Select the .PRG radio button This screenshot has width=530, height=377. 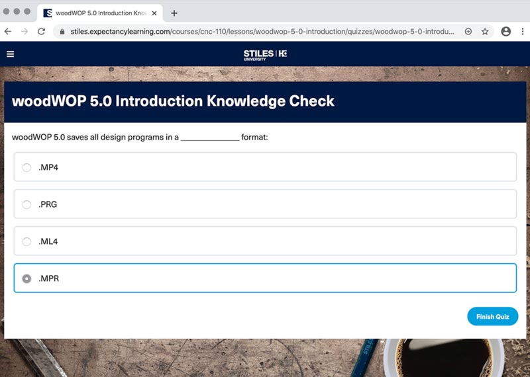(26, 204)
